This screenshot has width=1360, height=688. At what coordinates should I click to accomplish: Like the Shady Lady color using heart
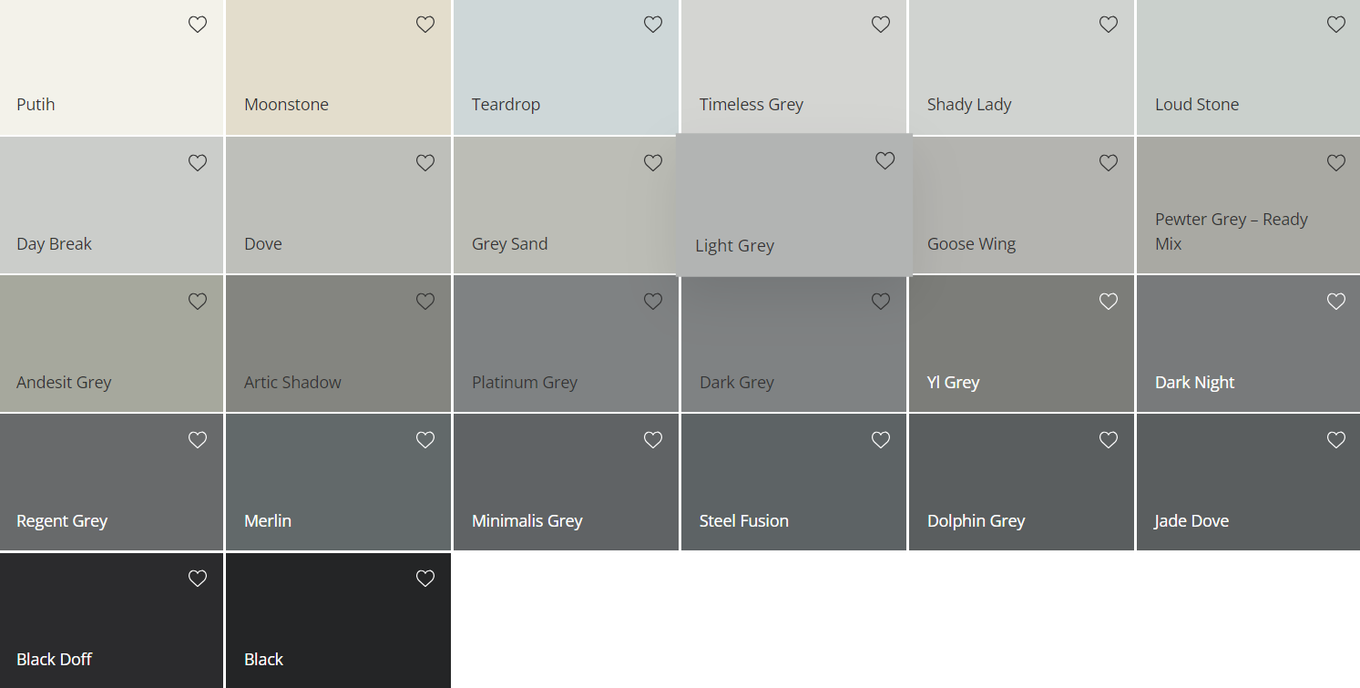click(1109, 25)
